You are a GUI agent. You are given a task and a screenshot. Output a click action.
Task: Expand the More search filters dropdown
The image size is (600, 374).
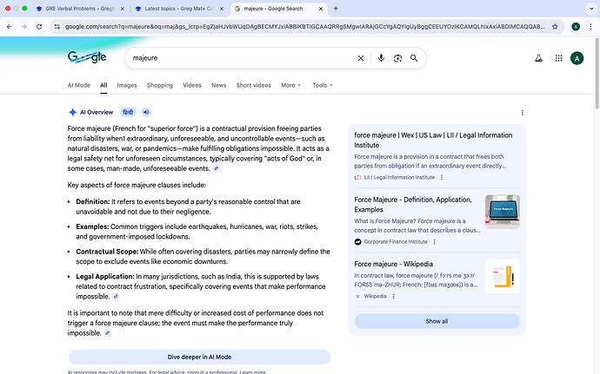coord(290,85)
